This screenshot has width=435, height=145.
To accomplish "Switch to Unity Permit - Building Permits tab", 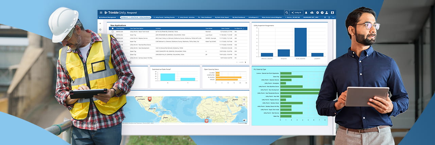I will (165, 17).
